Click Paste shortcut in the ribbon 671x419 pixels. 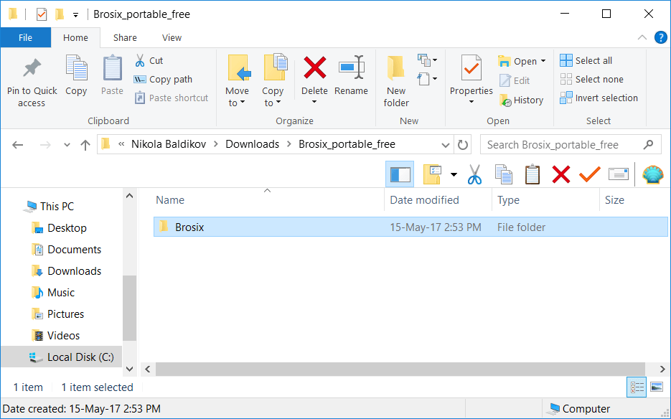tap(172, 98)
